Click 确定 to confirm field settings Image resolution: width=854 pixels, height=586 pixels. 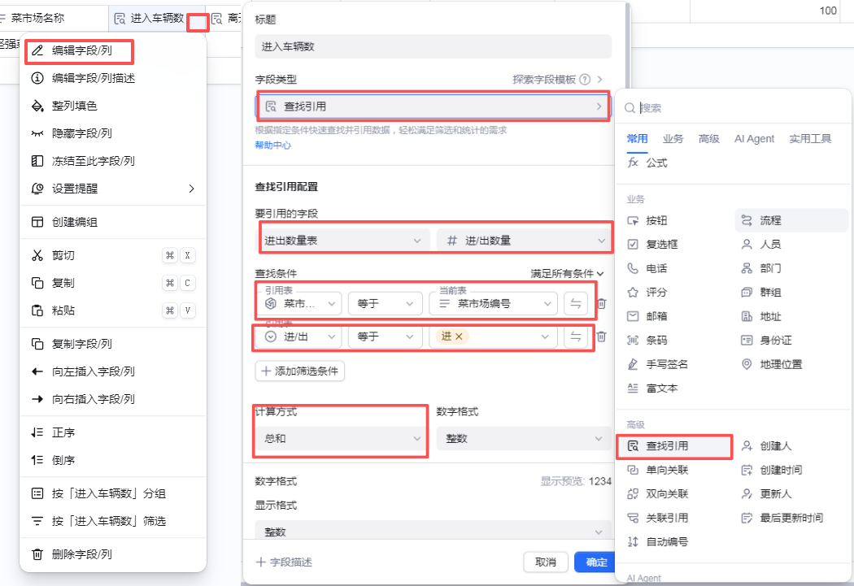595,562
